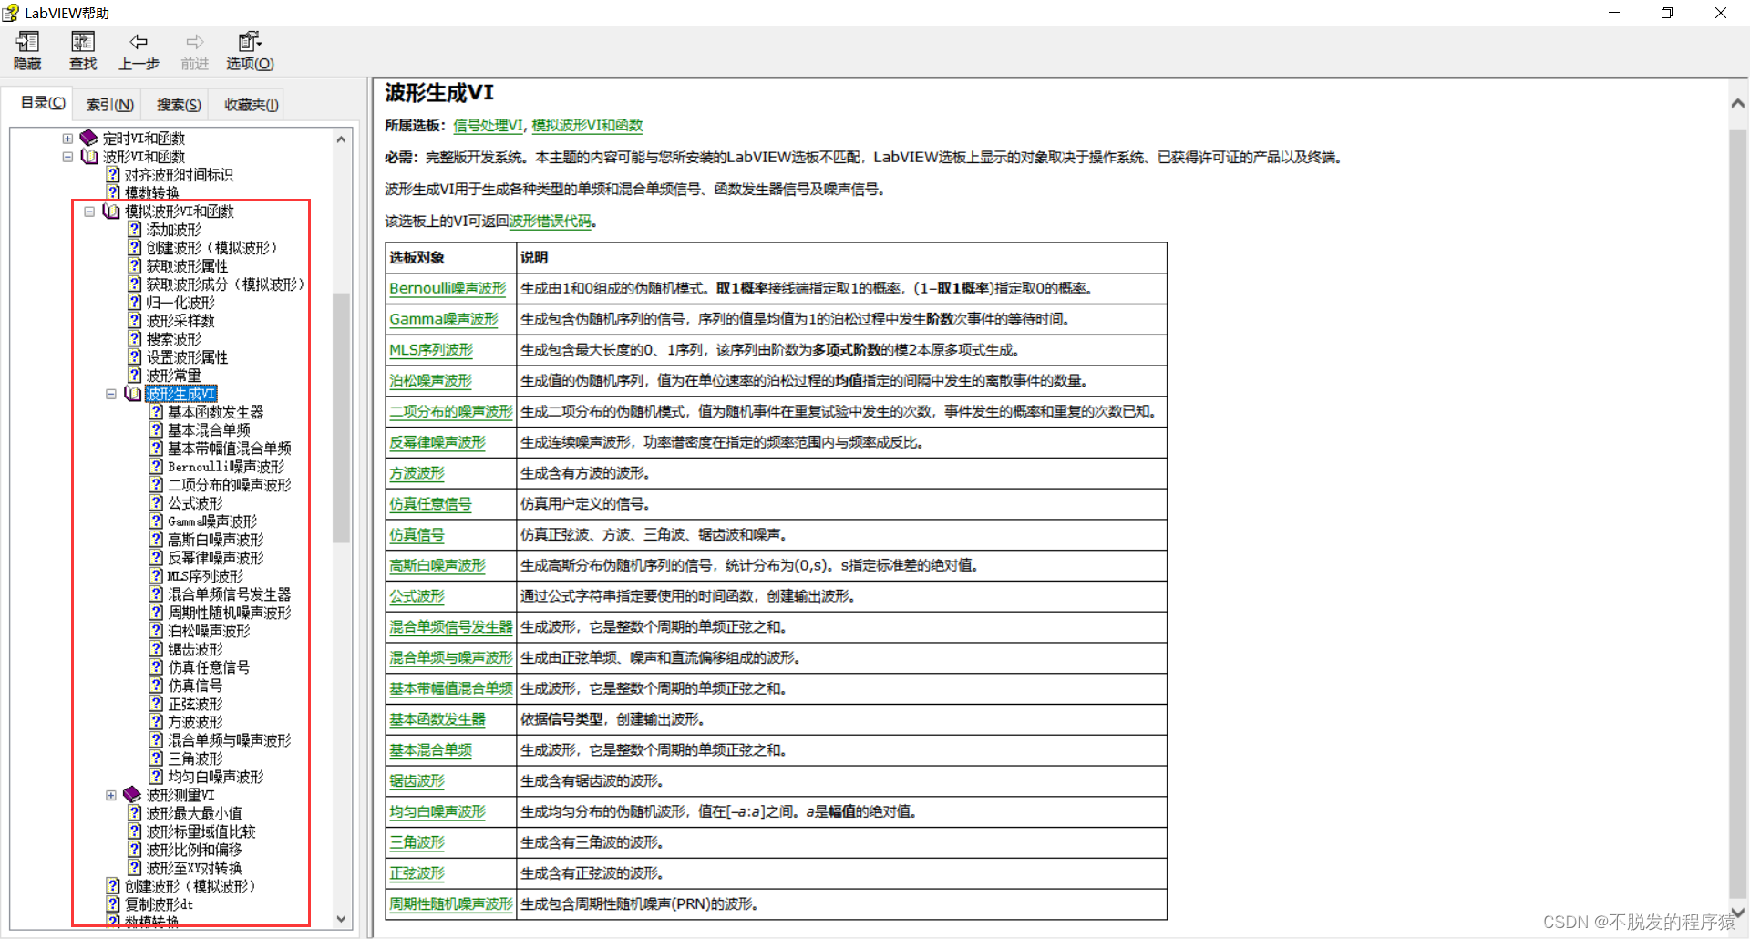Image resolution: width=1750 pixels, height=939 pixels.
Task: Click the help page icon beside 三角波形
Action: (x=157, y=758)
